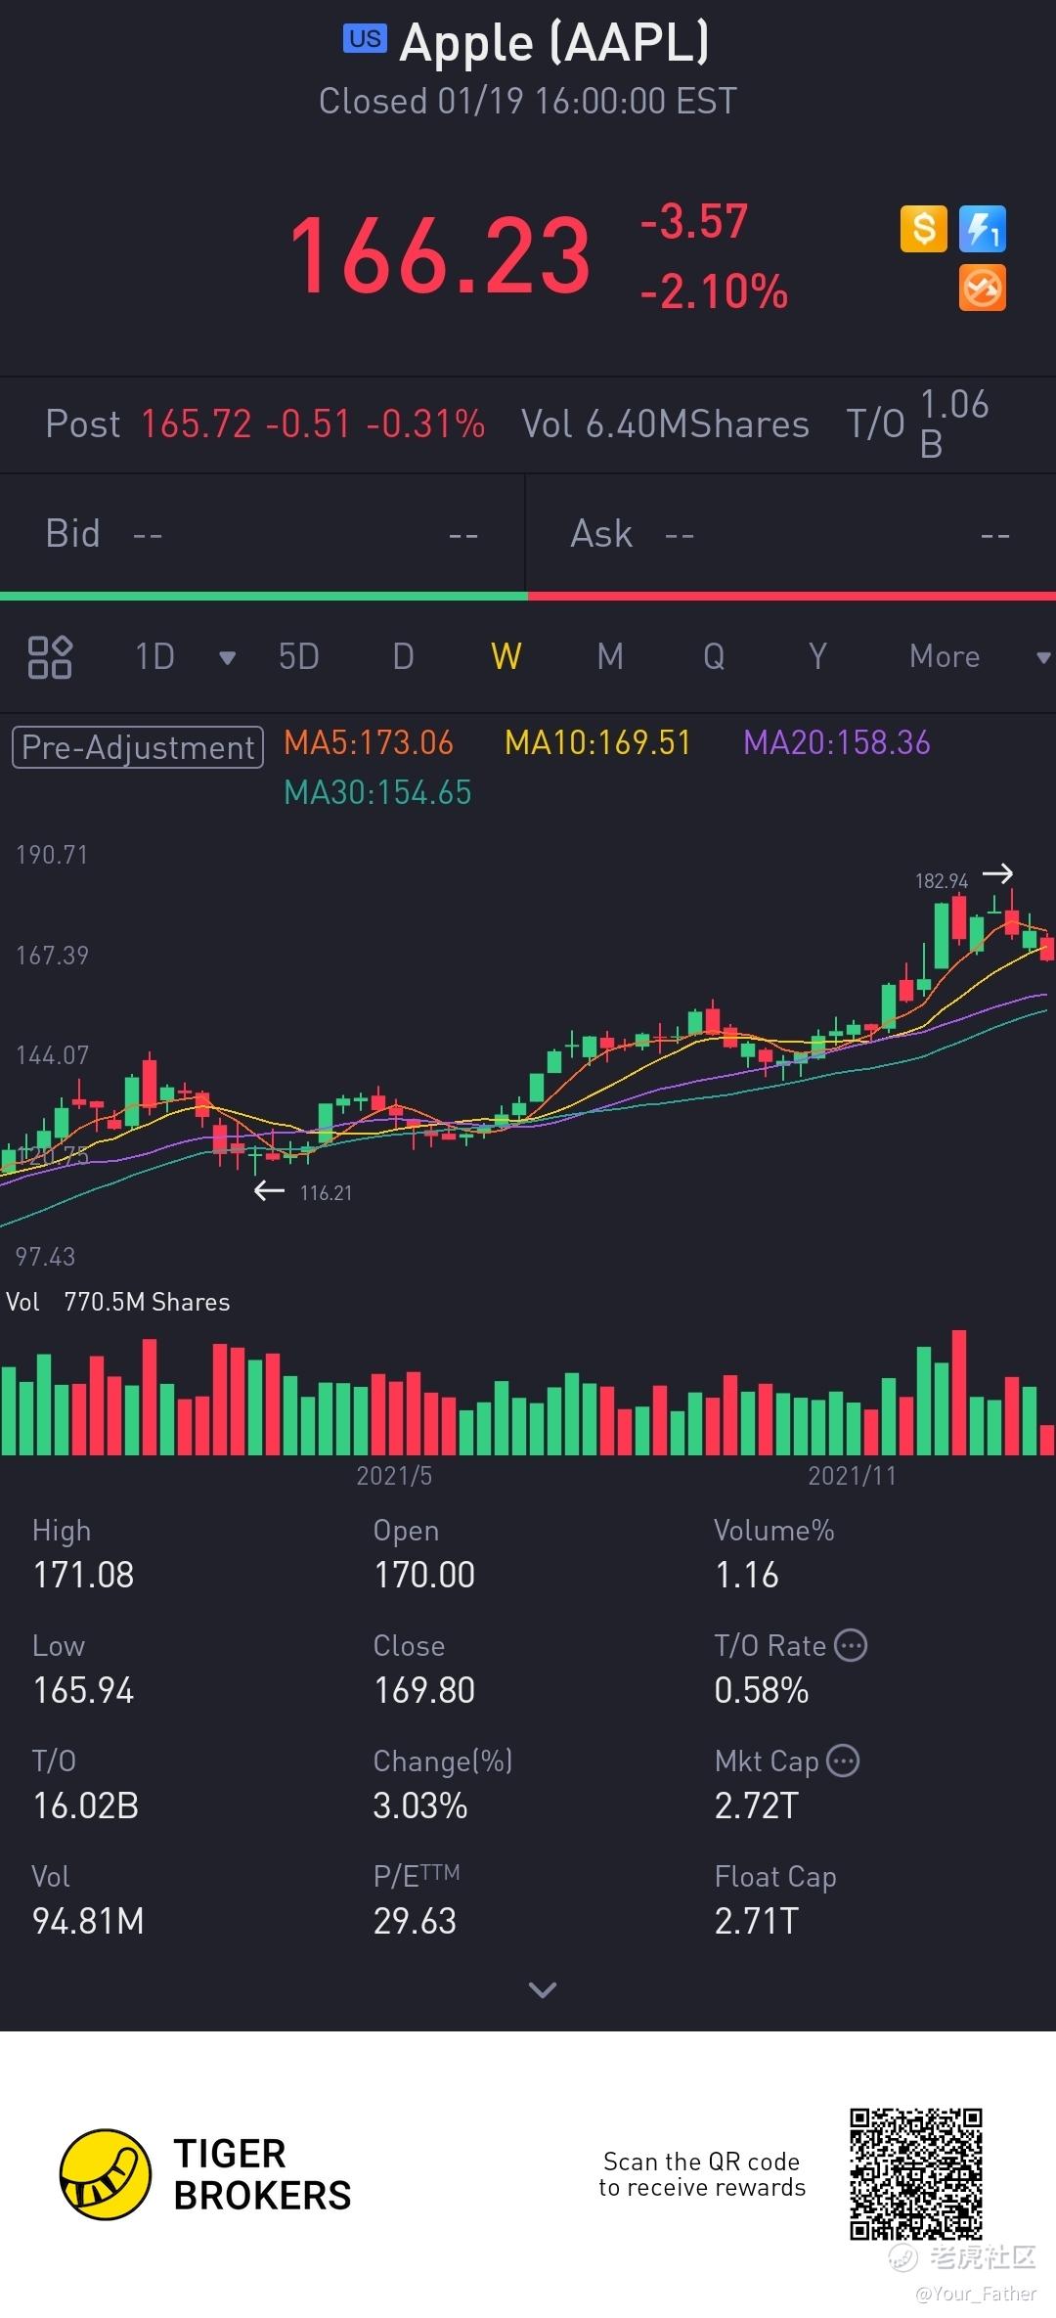Image resolution: width=1056 pixels, height=2318 pixels.
Task: Tap the Float Cap value 2.71T
Action: 757,1921
